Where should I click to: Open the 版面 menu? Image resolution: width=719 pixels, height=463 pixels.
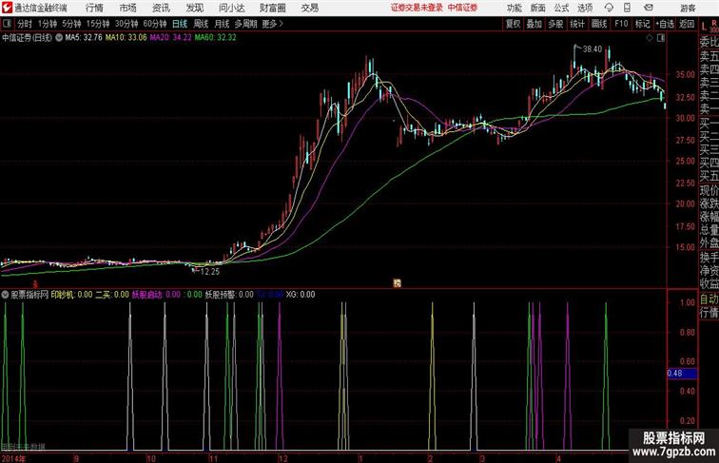click(537, 8)
